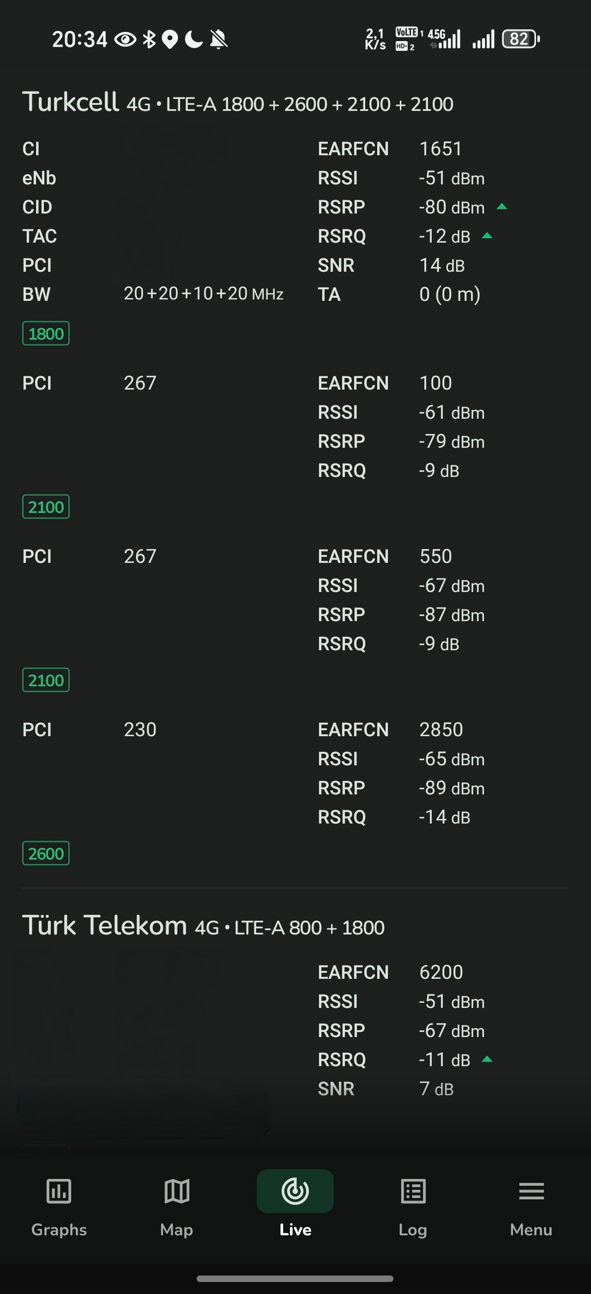Image resolution: width=591 pixels, height=1294 pixels.
Task: Open the Log list icon
Action: pos(413,1191)
